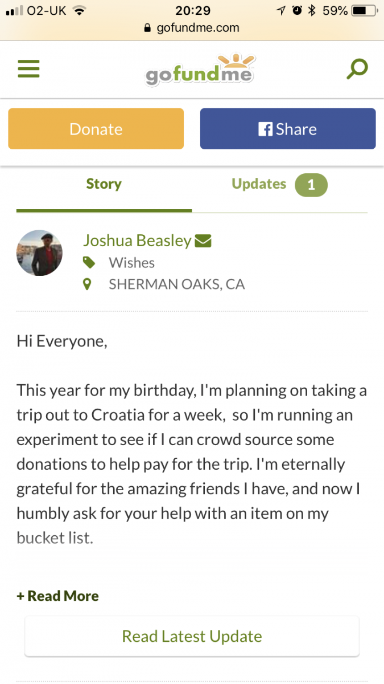This screenshot has height=684, width=384.
Task: Click the Bluetooth status icon
Action: coord(311,10)
